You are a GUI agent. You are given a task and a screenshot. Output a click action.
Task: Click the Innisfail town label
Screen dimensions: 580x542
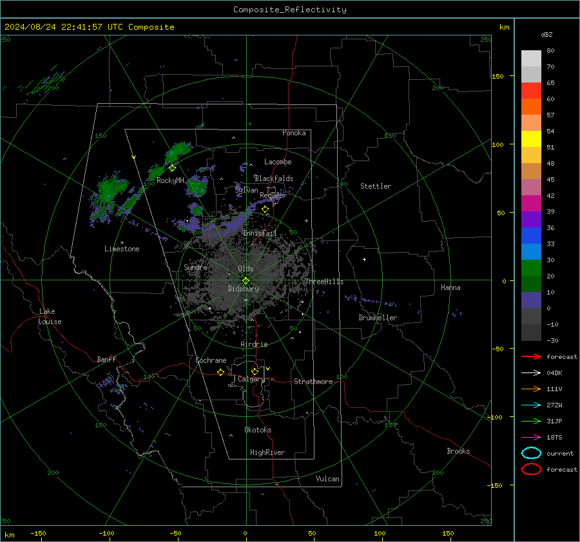260,233
